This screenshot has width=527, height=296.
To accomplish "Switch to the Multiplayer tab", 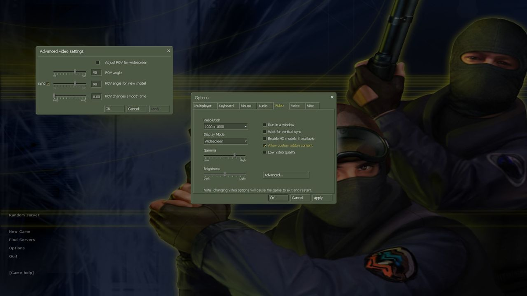I will tap(204, 106).
